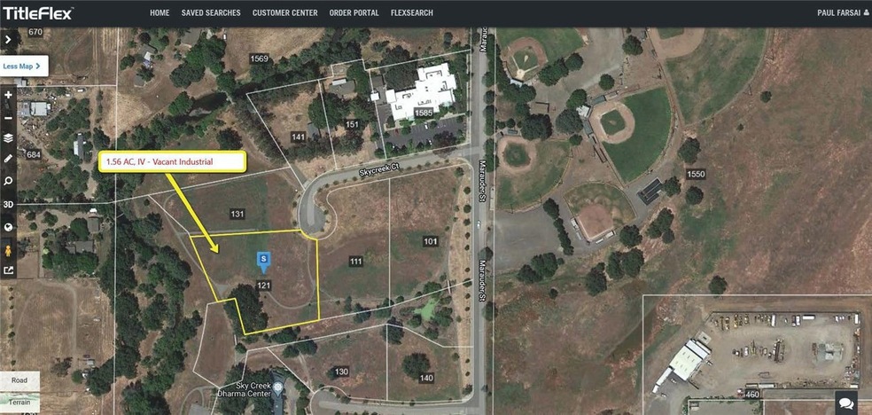
Task: Open the FLEXSEARCH page
Action: click(x=411, y=12)
